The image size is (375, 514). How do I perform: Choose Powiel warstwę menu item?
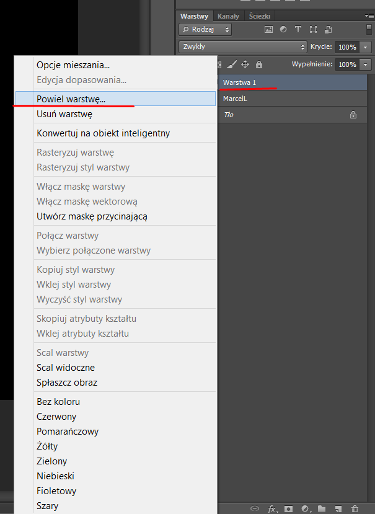(115, 99)
